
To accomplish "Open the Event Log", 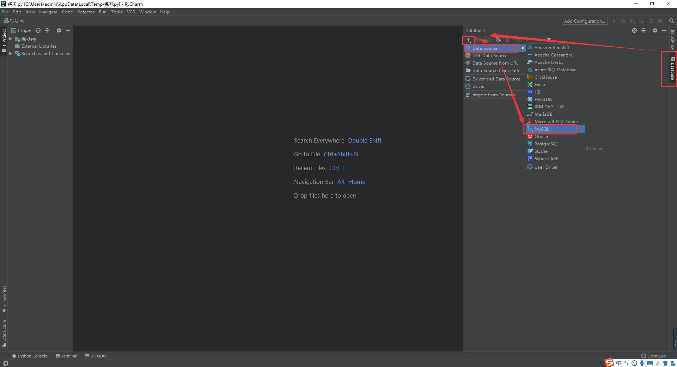I will pyautogui.click(x=653, y=356).
